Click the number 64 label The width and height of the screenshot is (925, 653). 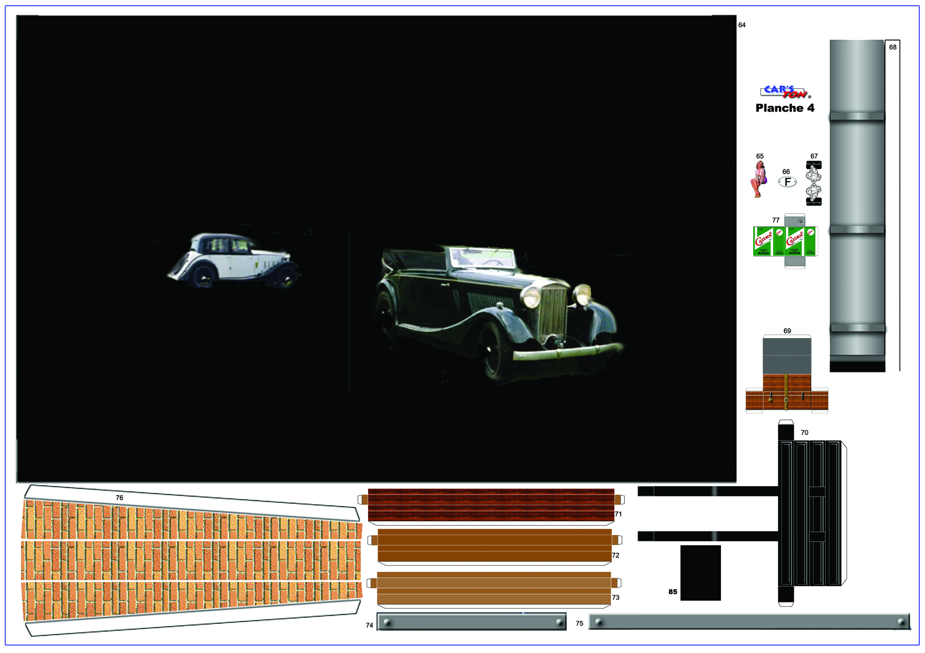coord(741,25)
